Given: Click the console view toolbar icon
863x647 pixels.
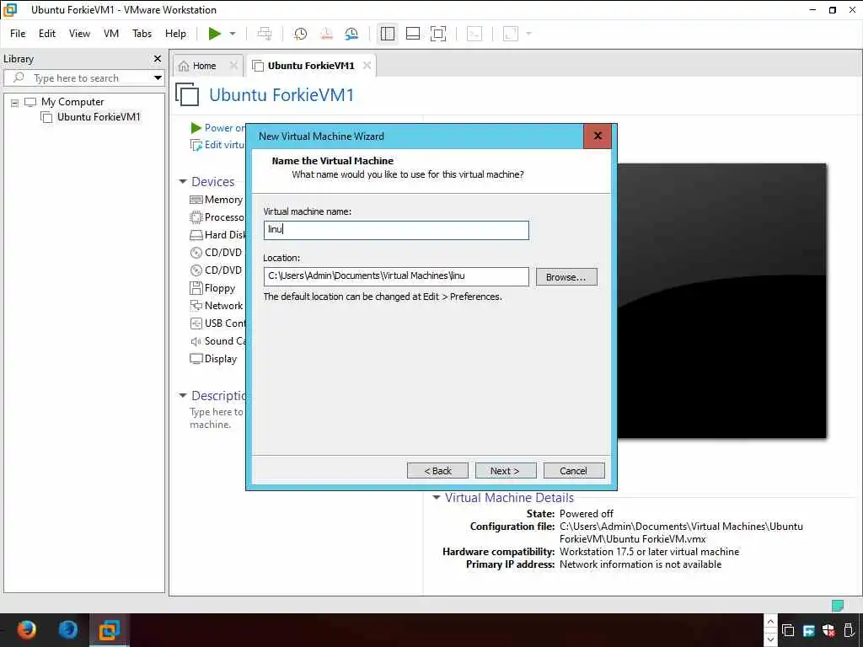Looking at the screenshot, I should (474, 34).
